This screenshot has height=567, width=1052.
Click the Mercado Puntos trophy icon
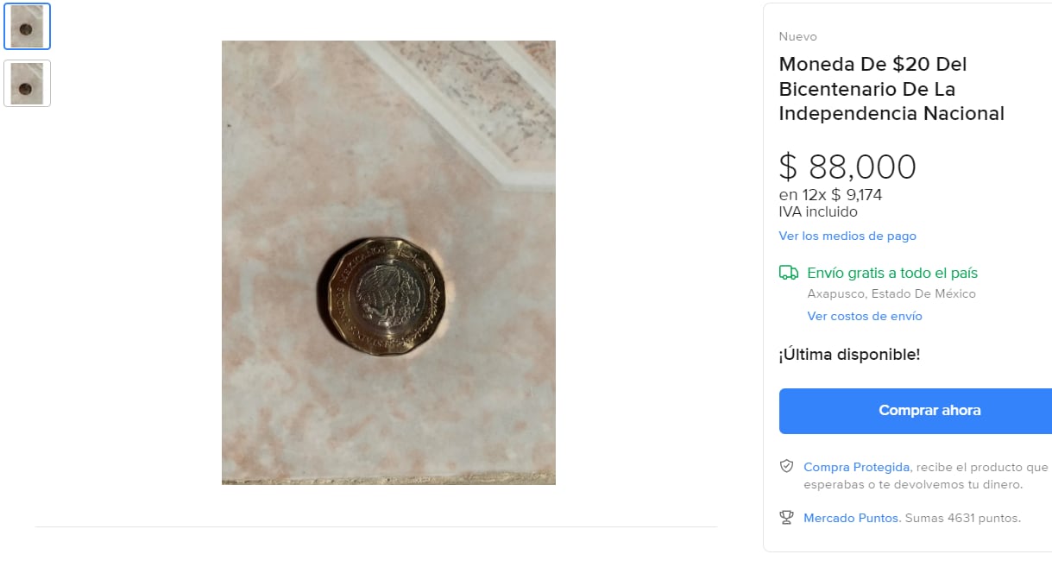click(x=786, y=518)
